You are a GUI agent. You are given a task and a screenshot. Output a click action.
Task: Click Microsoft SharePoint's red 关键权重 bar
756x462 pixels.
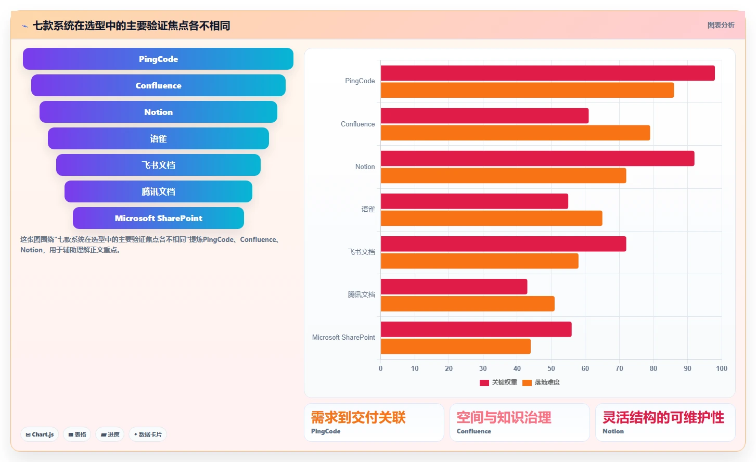point(476,329)
